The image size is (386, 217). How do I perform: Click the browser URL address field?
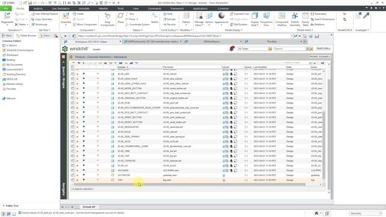(183, 36)
